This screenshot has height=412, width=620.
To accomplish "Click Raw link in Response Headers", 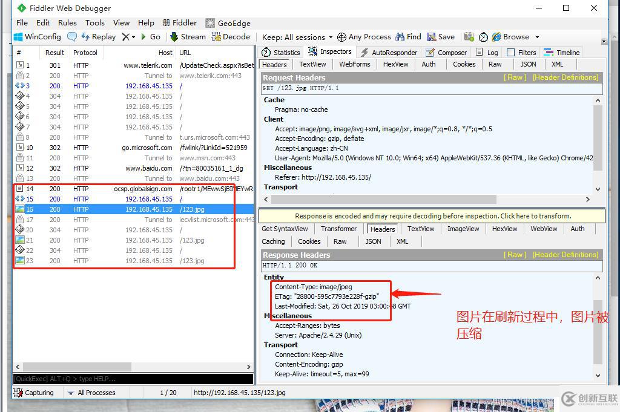I will pos(515,255).
